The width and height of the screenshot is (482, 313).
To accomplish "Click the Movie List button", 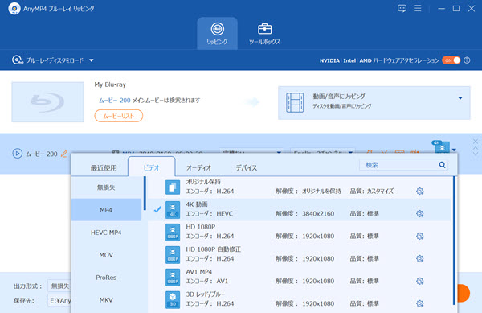I will pos(119,116).
